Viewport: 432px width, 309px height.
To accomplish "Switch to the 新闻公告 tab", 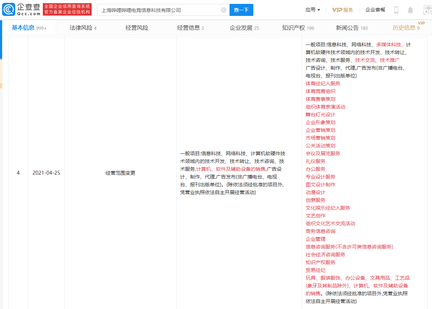I will pos(352,28).
